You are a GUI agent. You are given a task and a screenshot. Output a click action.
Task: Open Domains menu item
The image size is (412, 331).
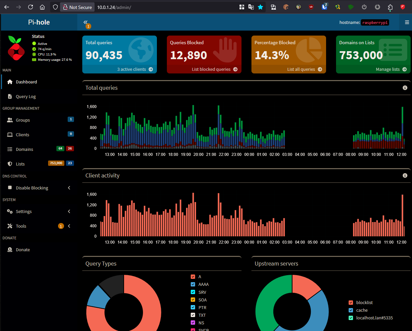[x=39, y=149]
